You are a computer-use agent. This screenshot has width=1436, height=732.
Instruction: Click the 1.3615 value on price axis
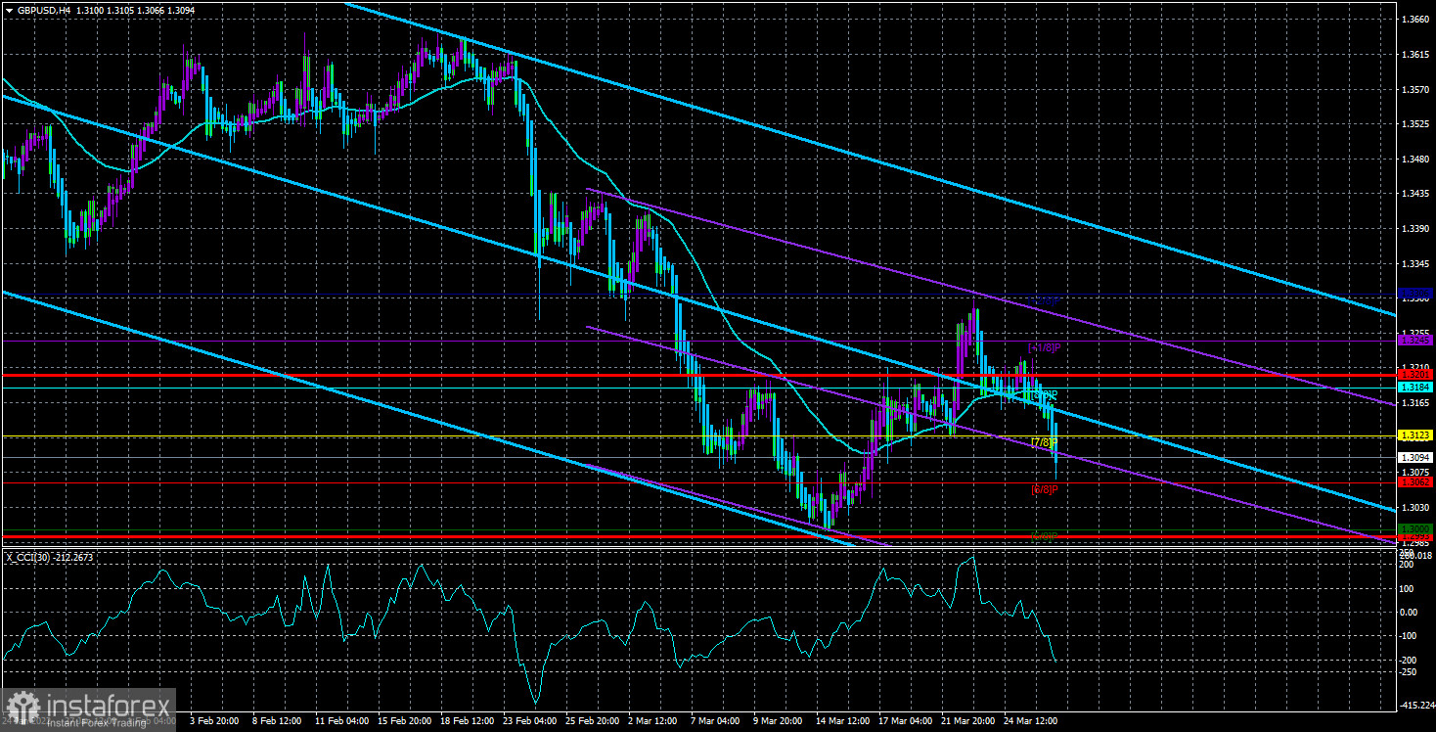[x=1415, y=55]
